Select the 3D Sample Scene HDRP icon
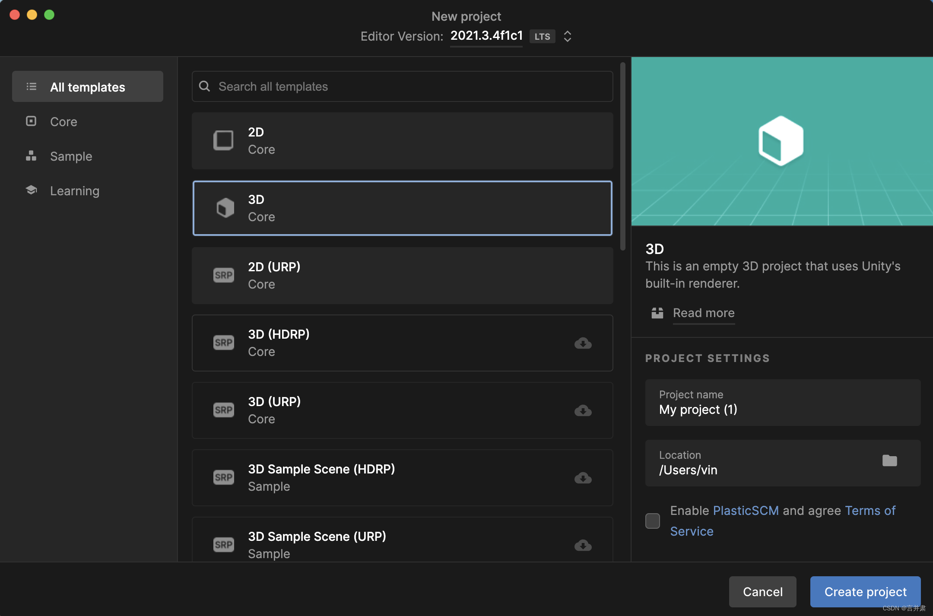This screenshot has height=616, width=933. tap(223, 477)
